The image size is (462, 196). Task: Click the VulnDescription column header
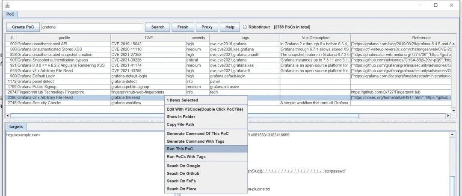[315, 38]
